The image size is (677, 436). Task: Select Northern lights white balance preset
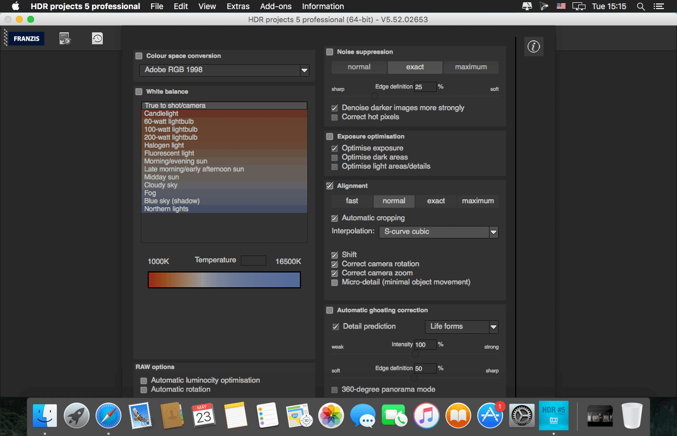[224, 209]
